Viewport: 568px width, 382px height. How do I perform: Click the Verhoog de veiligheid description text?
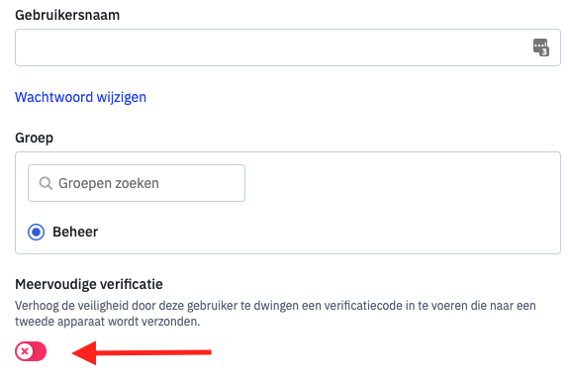tap(275, 314)
